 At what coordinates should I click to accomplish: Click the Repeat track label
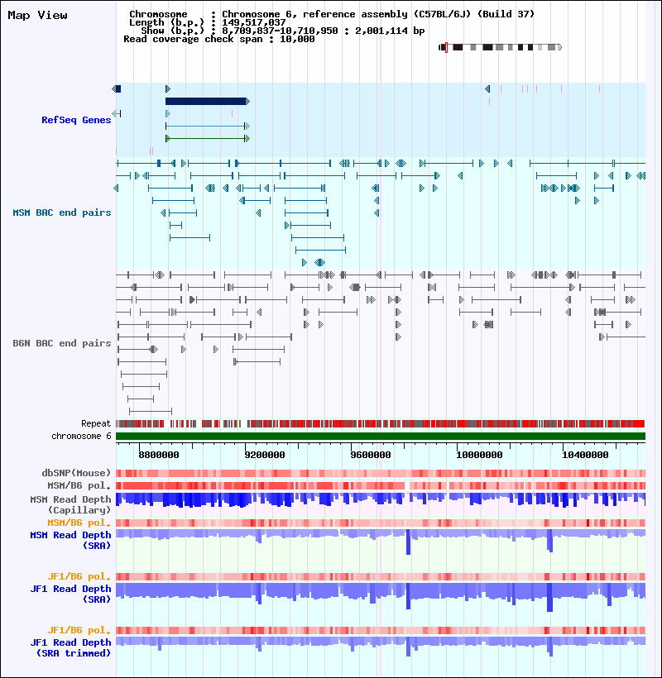tap(96, 423)
